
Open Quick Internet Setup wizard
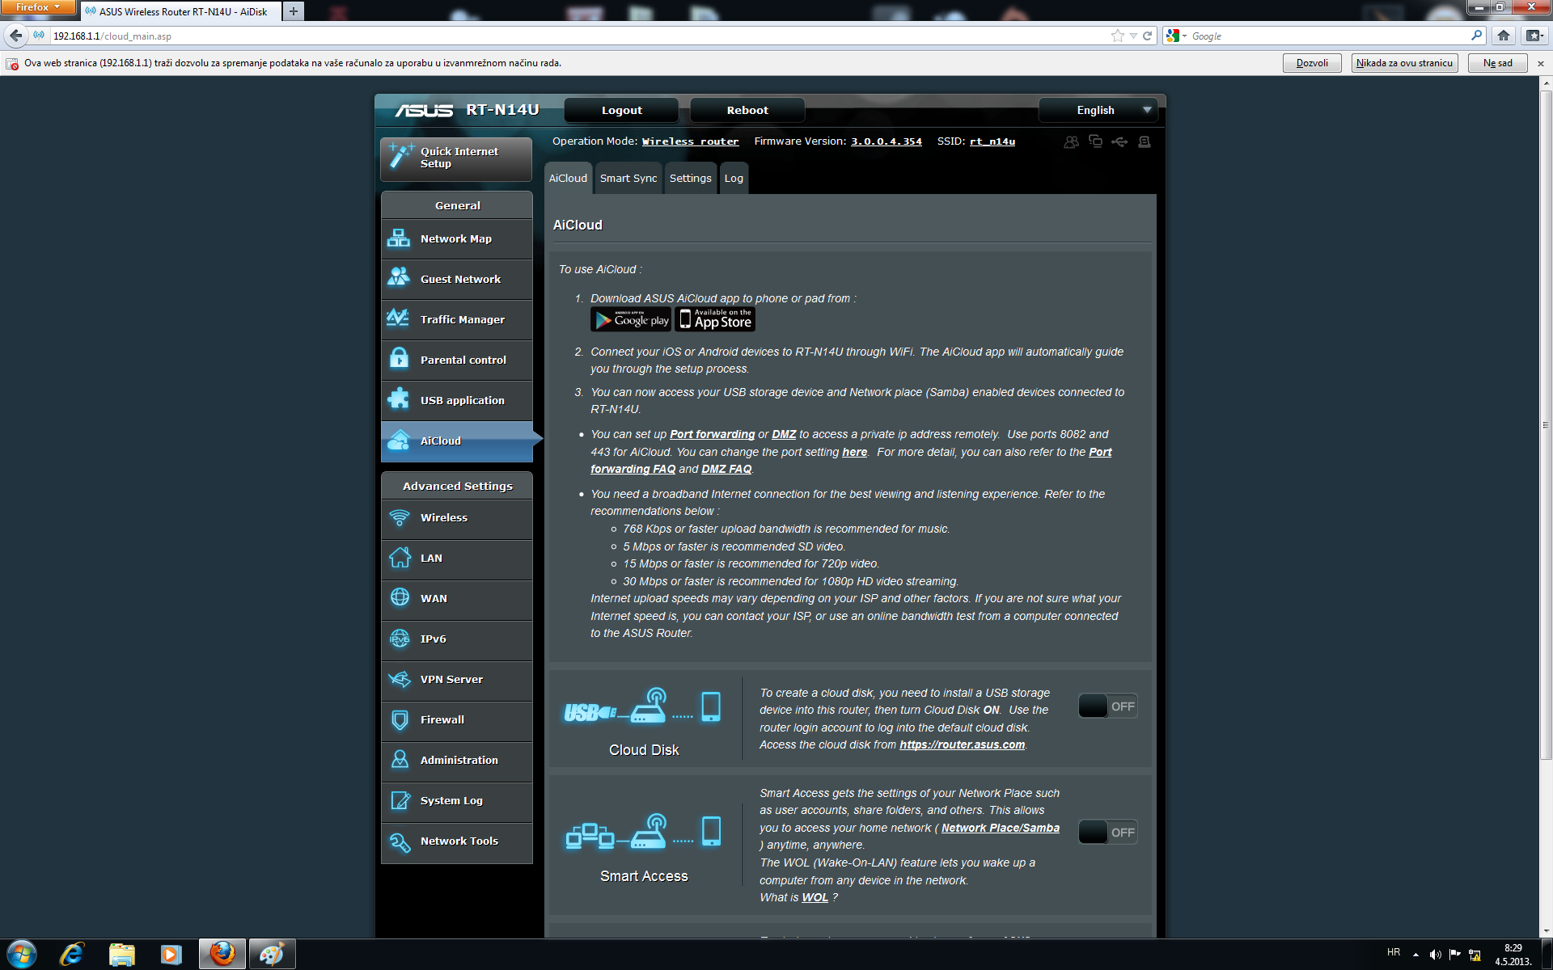pyautogui.click(x=456, y=158)
